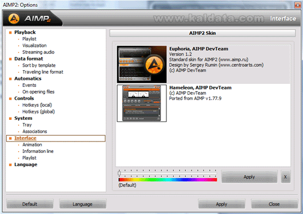The image size is (303, 214).
Task: Close the AIMP2 Options window
Action: 298,5
